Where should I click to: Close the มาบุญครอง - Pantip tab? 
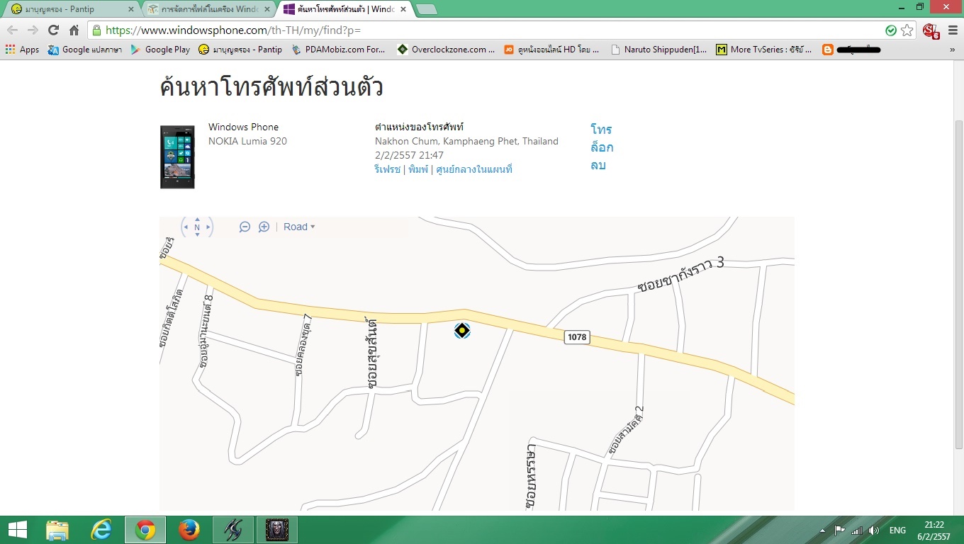coord(130,9)
